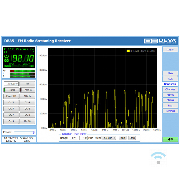180x180 pixels.
Task: Open the Settings page
Action: coord(170,111)
